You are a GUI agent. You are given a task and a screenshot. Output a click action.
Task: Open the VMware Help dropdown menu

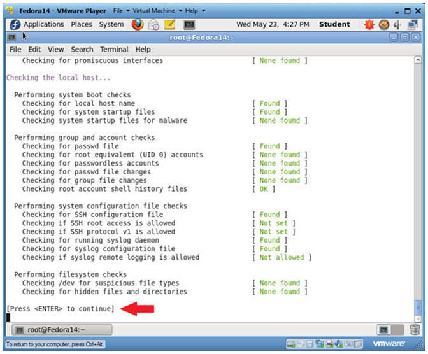[195, 11]
